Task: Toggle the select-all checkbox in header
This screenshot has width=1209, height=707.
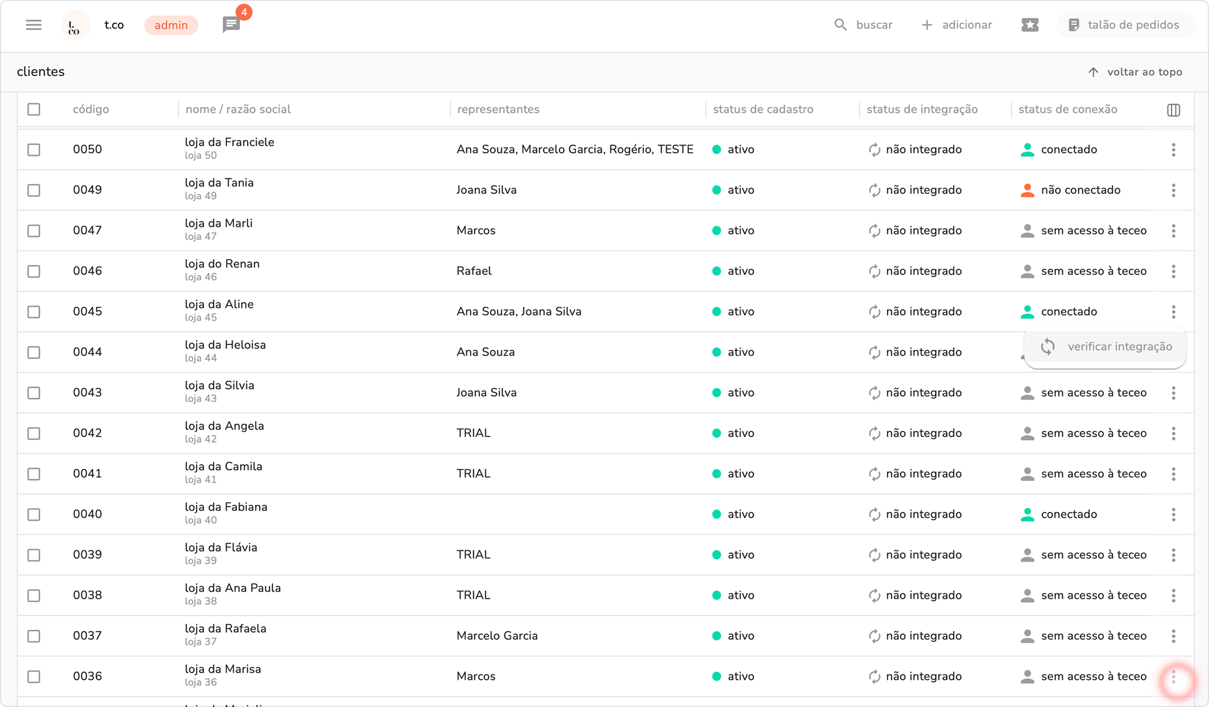Action: tap(34, 109)
